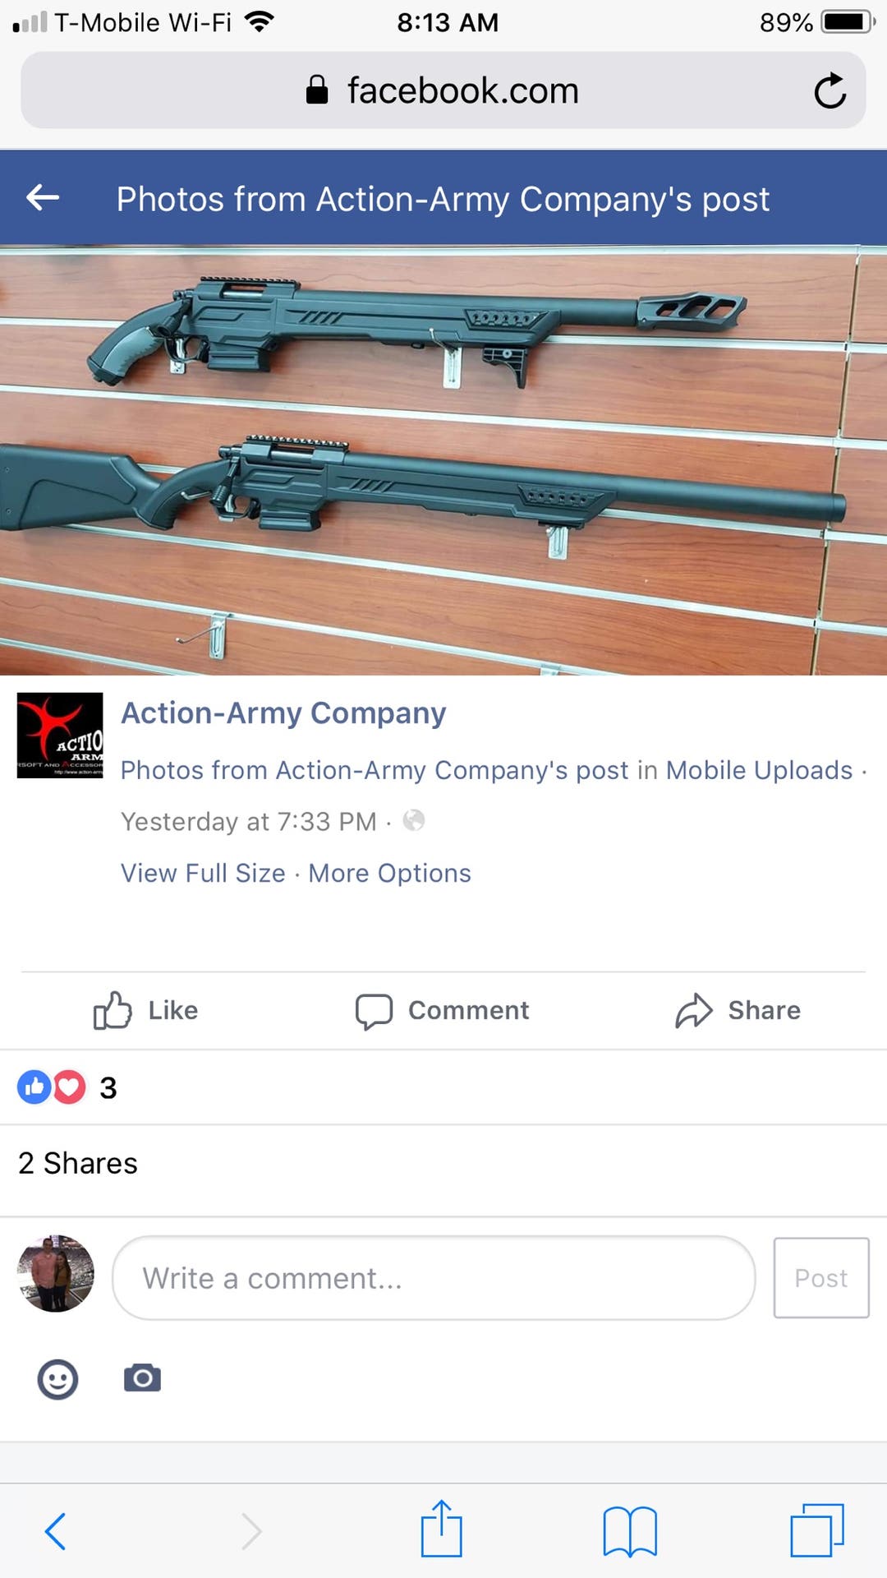This screenshot has width=887, height=1578.
Task: Open Safari bookmarks book icon
Action: [x=630, y=1531]
